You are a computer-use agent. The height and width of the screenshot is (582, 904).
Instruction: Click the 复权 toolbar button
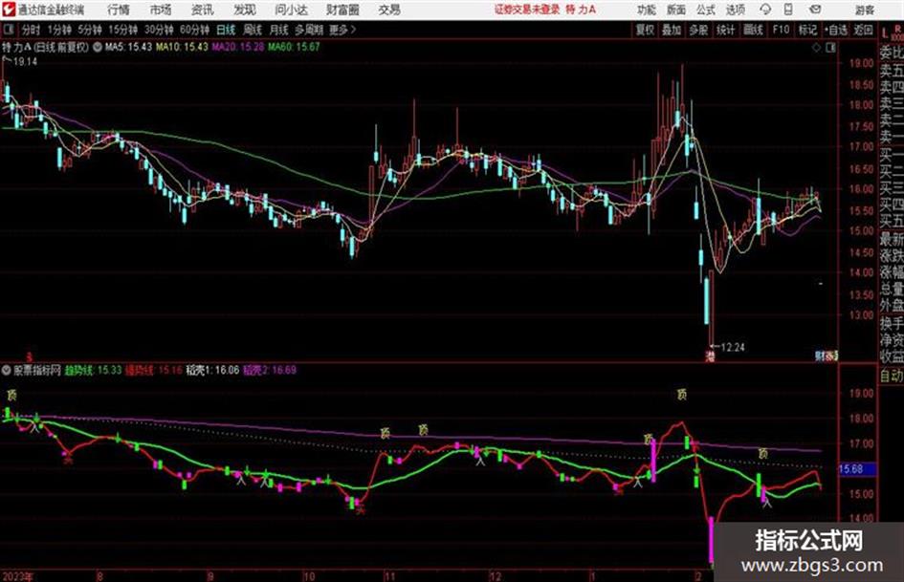point(645,30)
